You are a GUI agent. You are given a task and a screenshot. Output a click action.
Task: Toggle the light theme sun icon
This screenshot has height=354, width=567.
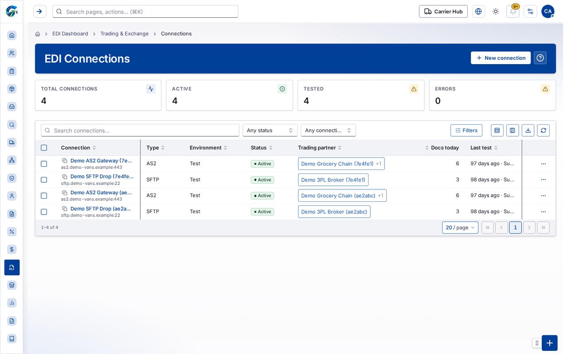(496, 12)
